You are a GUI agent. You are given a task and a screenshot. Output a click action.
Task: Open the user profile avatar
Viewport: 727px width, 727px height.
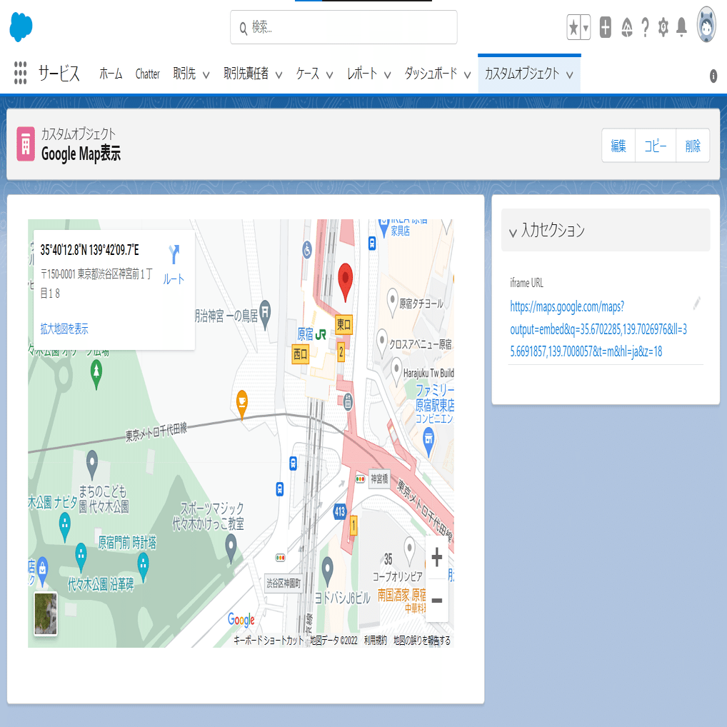tap(706, 26)
